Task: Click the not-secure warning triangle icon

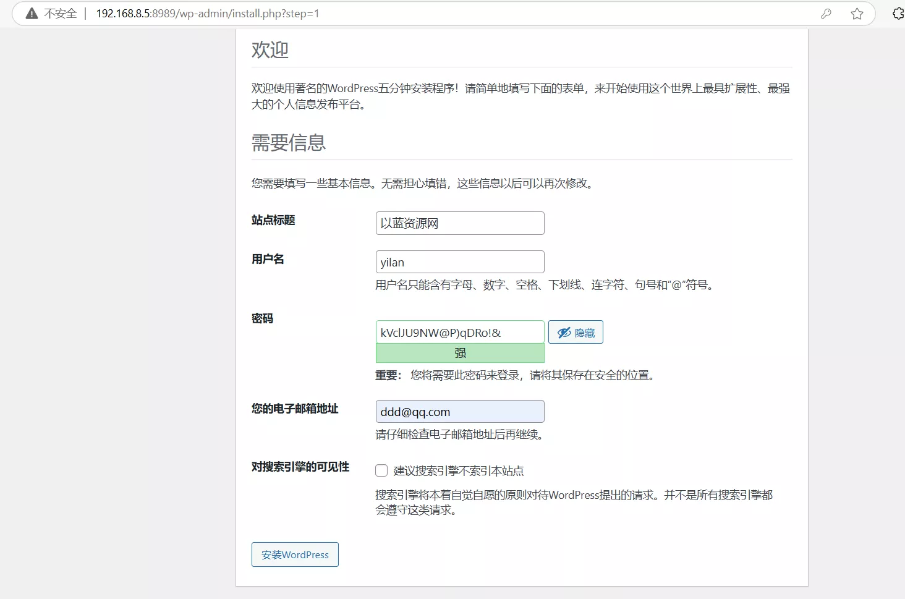Action: coord(32,13)
